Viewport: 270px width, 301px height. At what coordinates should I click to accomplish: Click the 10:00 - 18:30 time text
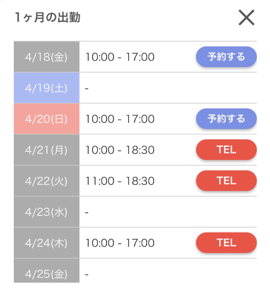coord(120,150)
